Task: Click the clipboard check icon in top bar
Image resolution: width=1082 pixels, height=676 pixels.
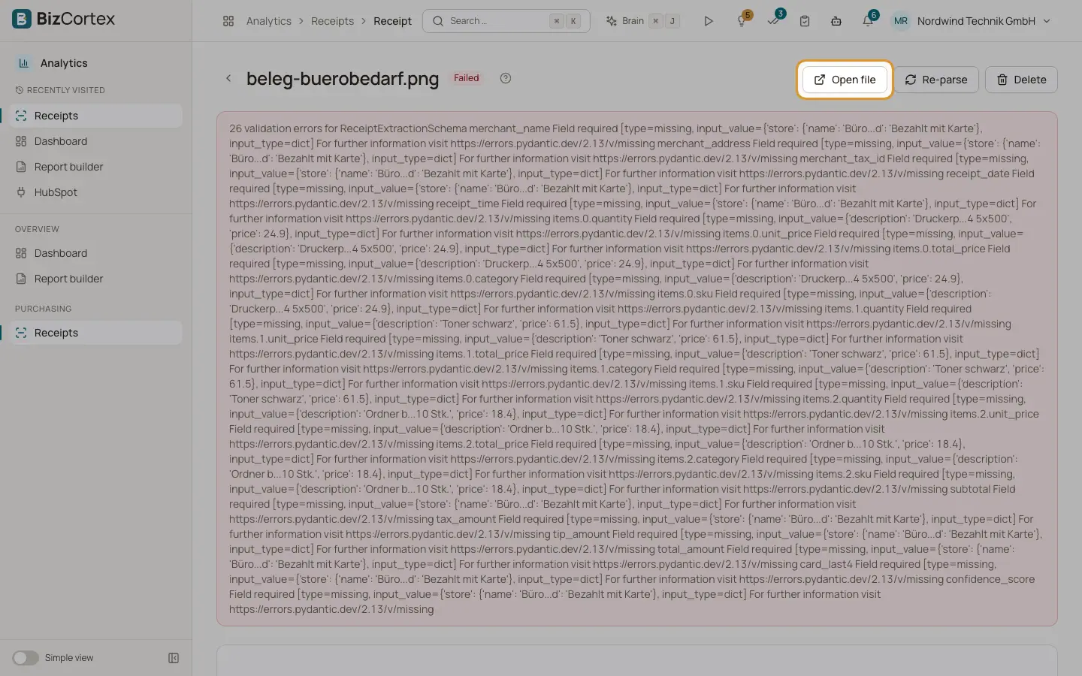Action: pos(805,21)
